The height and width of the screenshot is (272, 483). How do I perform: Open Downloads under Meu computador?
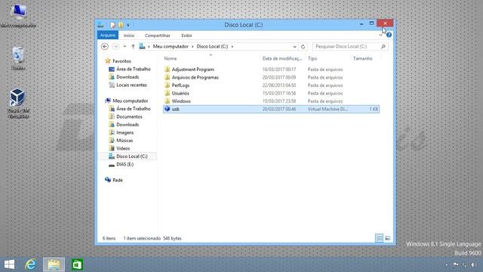128,125
